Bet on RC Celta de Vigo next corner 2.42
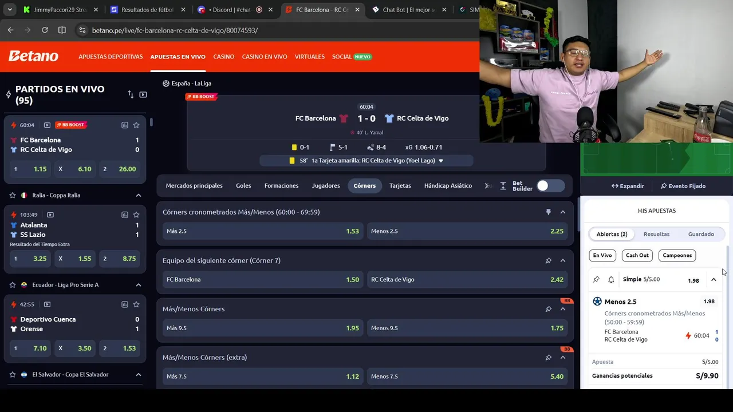733x412 pixels. (x=467, y=279)
